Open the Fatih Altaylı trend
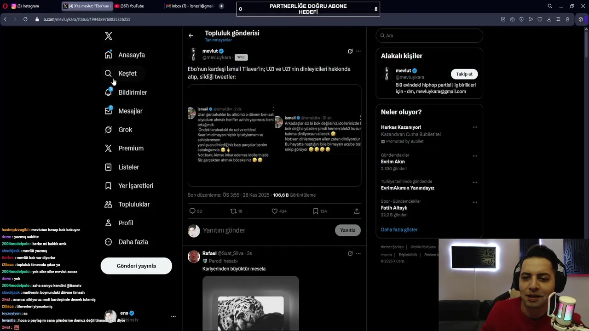The width and height of the screenshot is (589, 331). [x=394, y=208]
